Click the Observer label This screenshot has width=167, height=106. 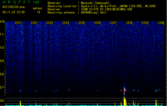(54, 3)
